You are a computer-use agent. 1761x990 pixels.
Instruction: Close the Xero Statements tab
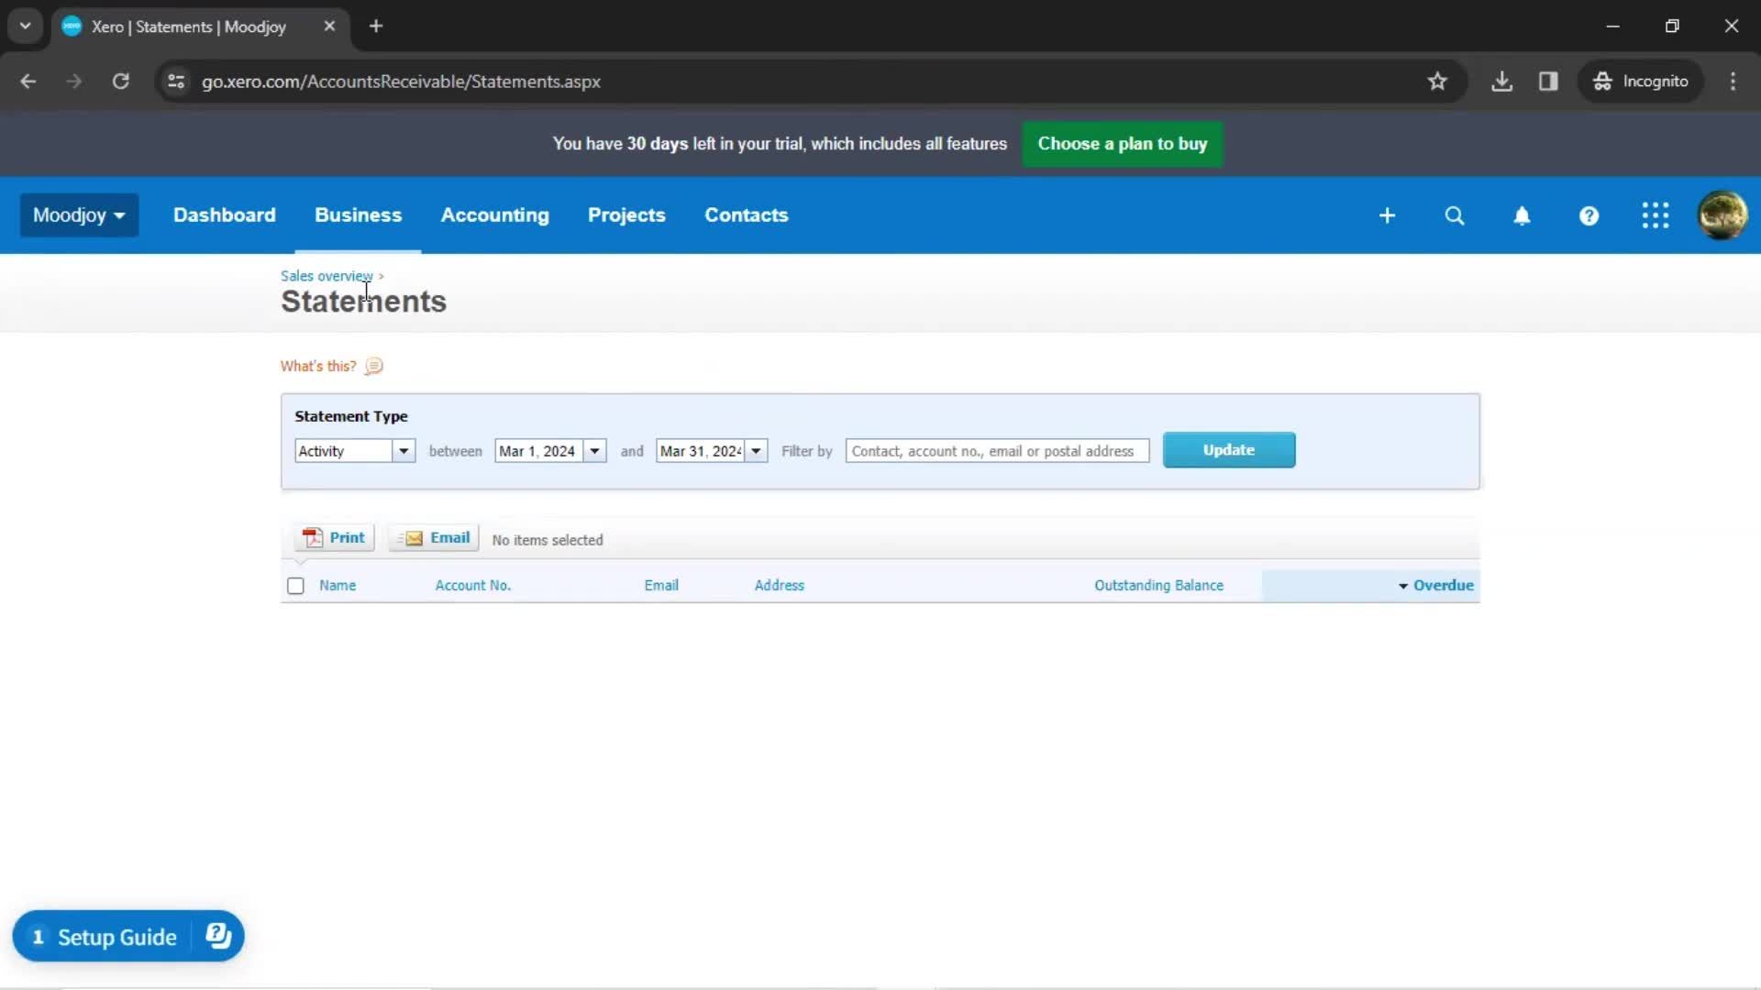[x=329, y=27]
